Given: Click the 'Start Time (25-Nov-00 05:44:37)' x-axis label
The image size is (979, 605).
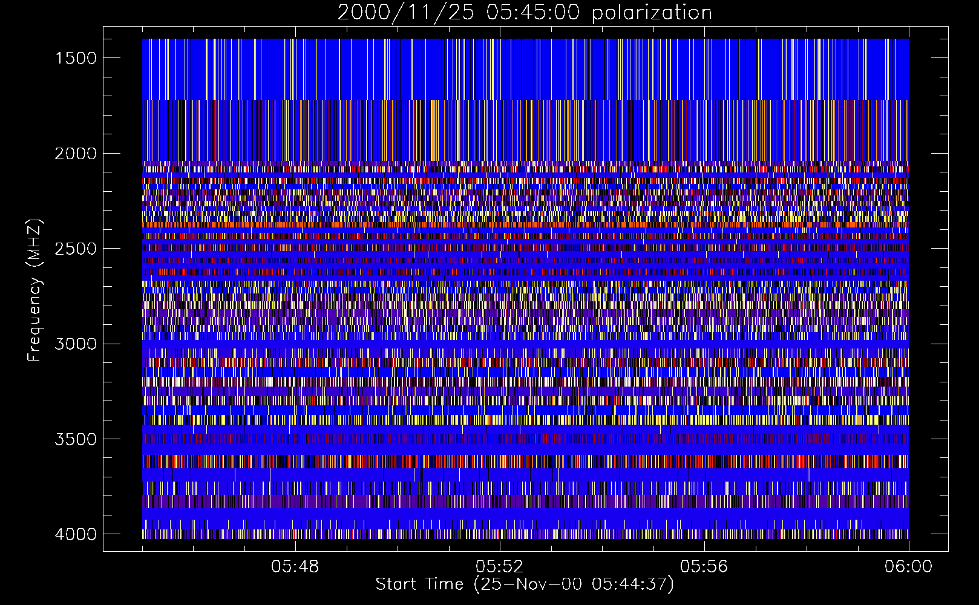Looking at the screenshot, I should coord(525,584).
